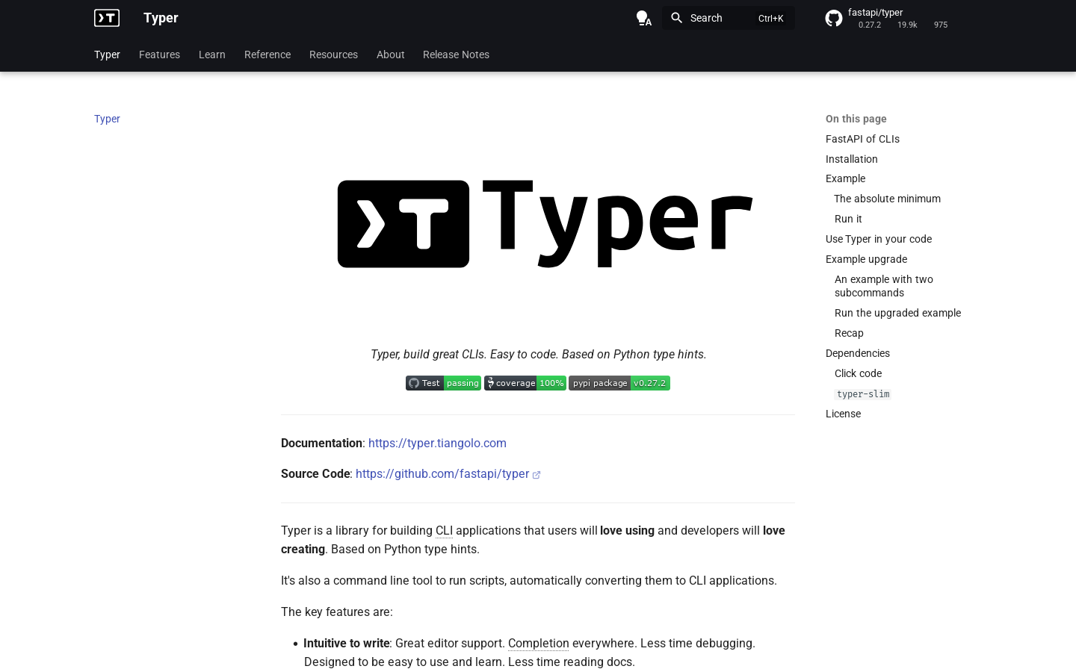
Task: Jump to An example with two subcommands
Action: pyautogui.click(x=884, y=286)
